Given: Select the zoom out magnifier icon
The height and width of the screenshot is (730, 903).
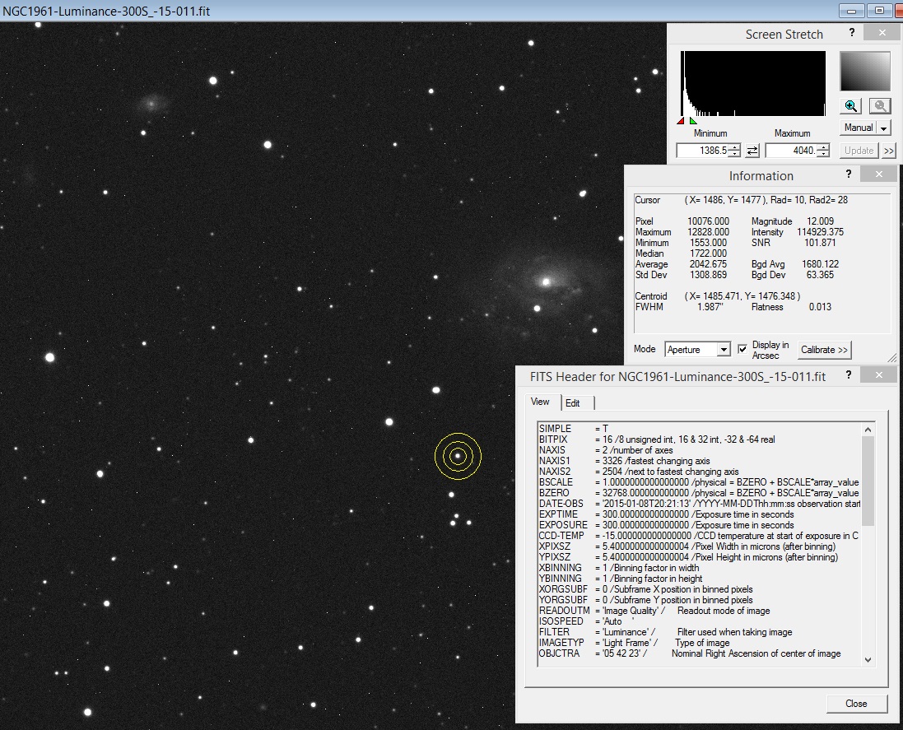Looking at the screenshot, I should [x=880, y=106].
